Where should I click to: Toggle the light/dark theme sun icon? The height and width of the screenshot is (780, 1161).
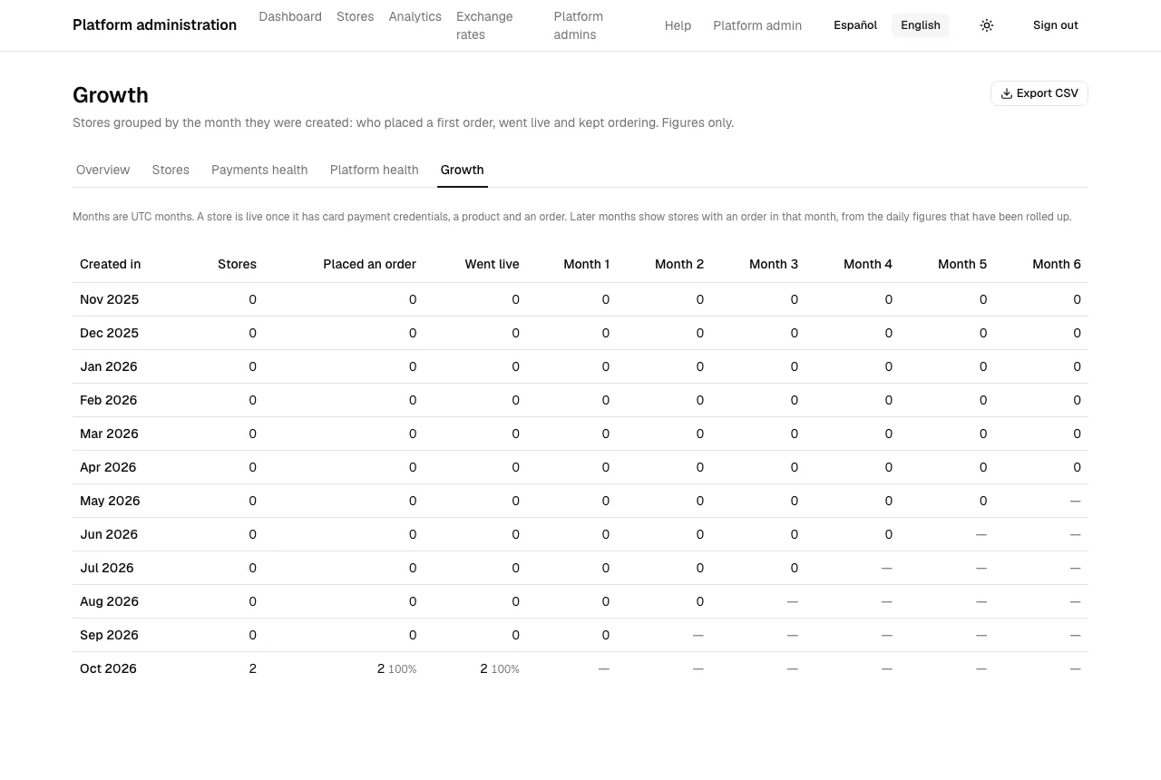click(987, 25)
